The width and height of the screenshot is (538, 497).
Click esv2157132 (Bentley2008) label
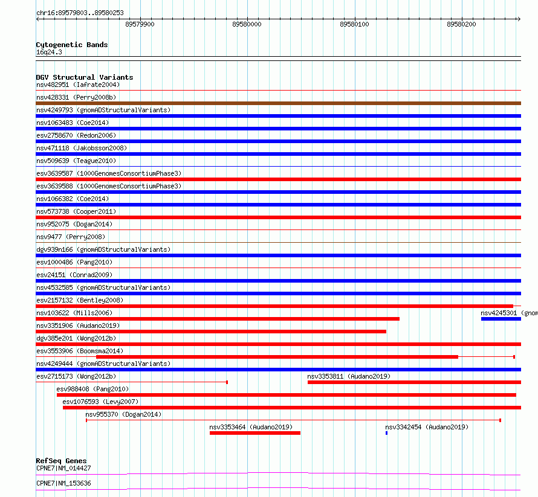80,300
